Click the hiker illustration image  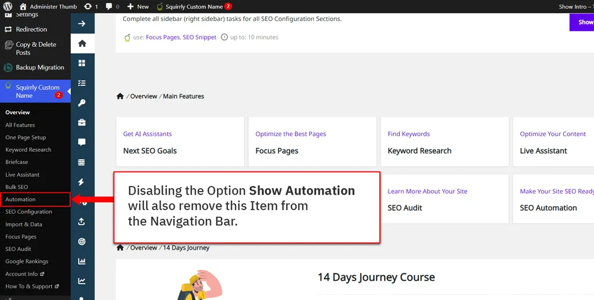pyautogui.click(x=199, y=285)
